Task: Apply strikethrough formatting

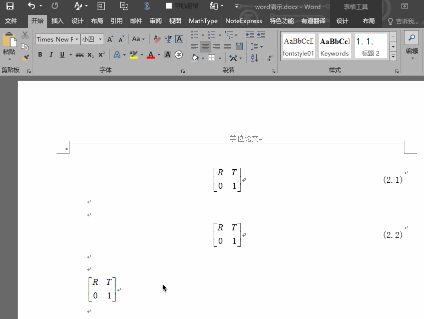Action: 80,55
